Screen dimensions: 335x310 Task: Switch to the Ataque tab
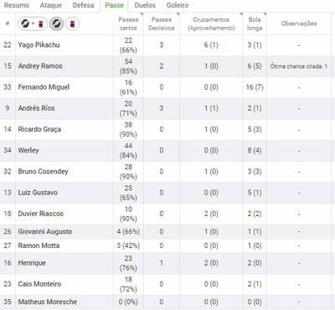(x=51, y=5)
